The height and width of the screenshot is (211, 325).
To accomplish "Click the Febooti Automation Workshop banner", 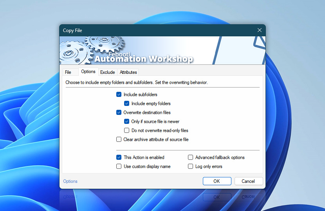I will click(162, 50).
